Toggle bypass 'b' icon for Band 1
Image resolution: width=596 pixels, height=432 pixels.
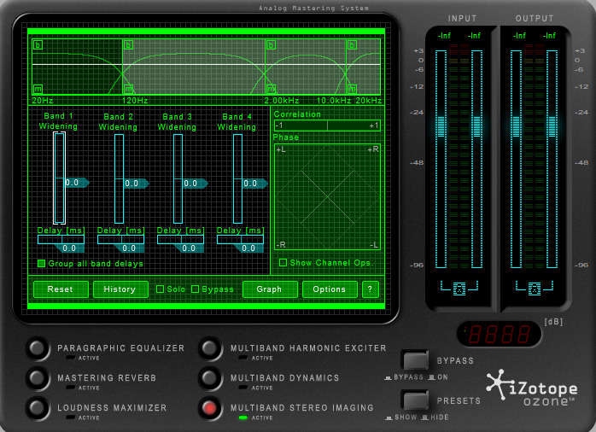point(38,45)
